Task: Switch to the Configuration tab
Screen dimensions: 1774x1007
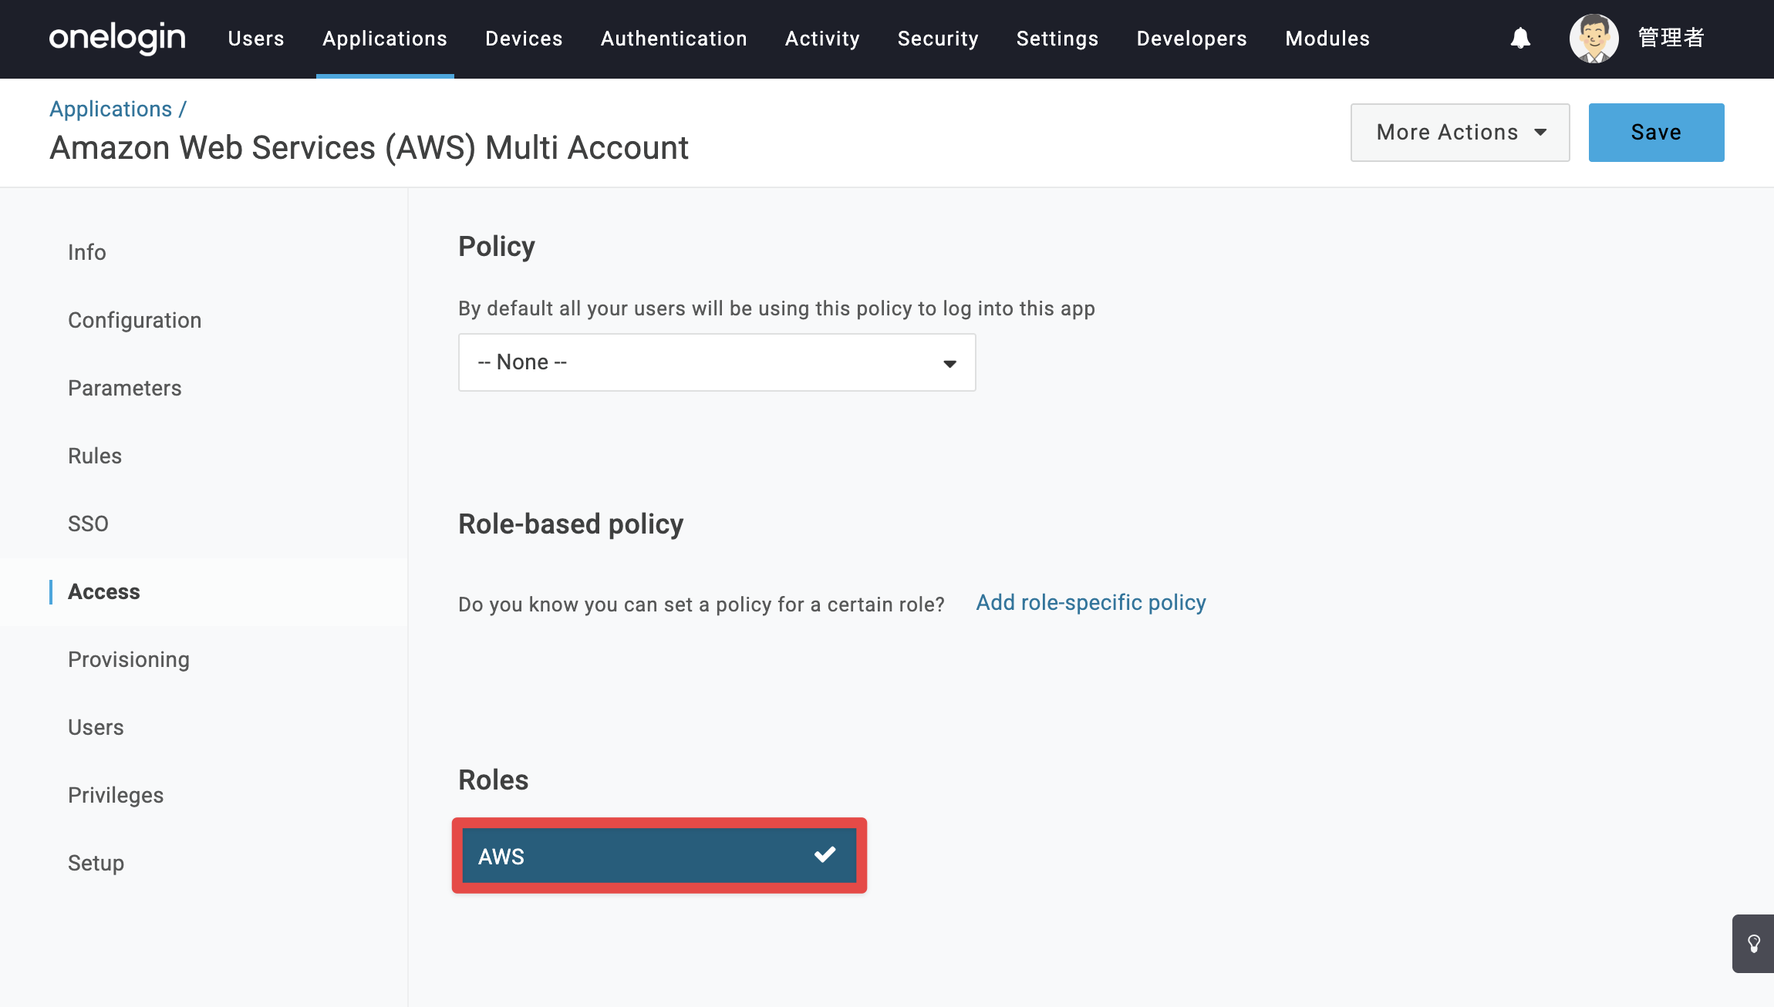Action: (135, 320)
